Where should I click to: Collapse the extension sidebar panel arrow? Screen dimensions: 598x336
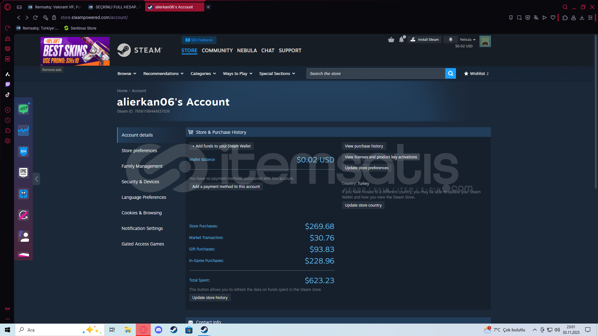coord(36,179)
